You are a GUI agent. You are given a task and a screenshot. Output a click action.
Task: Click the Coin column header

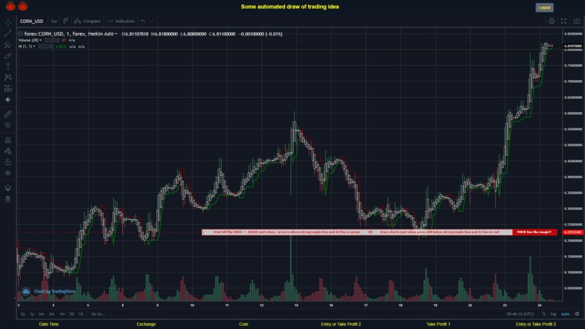click(243, 324)
